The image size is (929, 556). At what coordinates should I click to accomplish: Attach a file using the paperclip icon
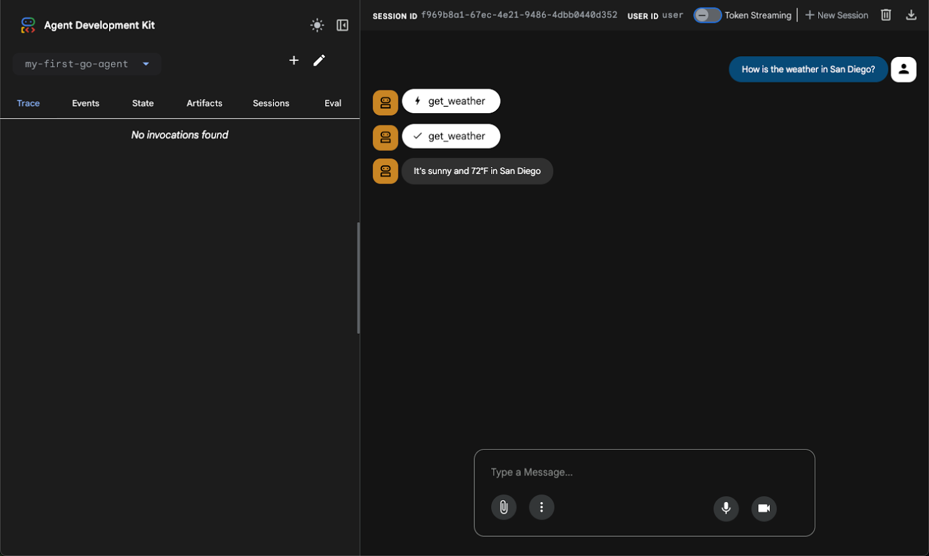(504, 507)
